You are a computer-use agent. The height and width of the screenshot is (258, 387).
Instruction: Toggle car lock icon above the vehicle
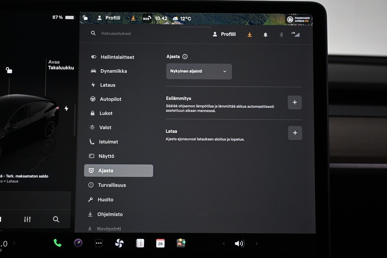pyautogui.click(x=9, y=70)
